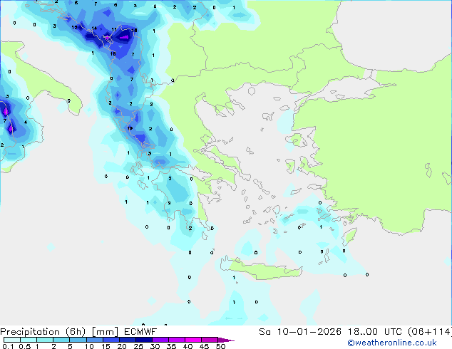Screen dimensions: 452x349
Task: Click the 25–30 mm legend swatch
Action: point(143,340)
